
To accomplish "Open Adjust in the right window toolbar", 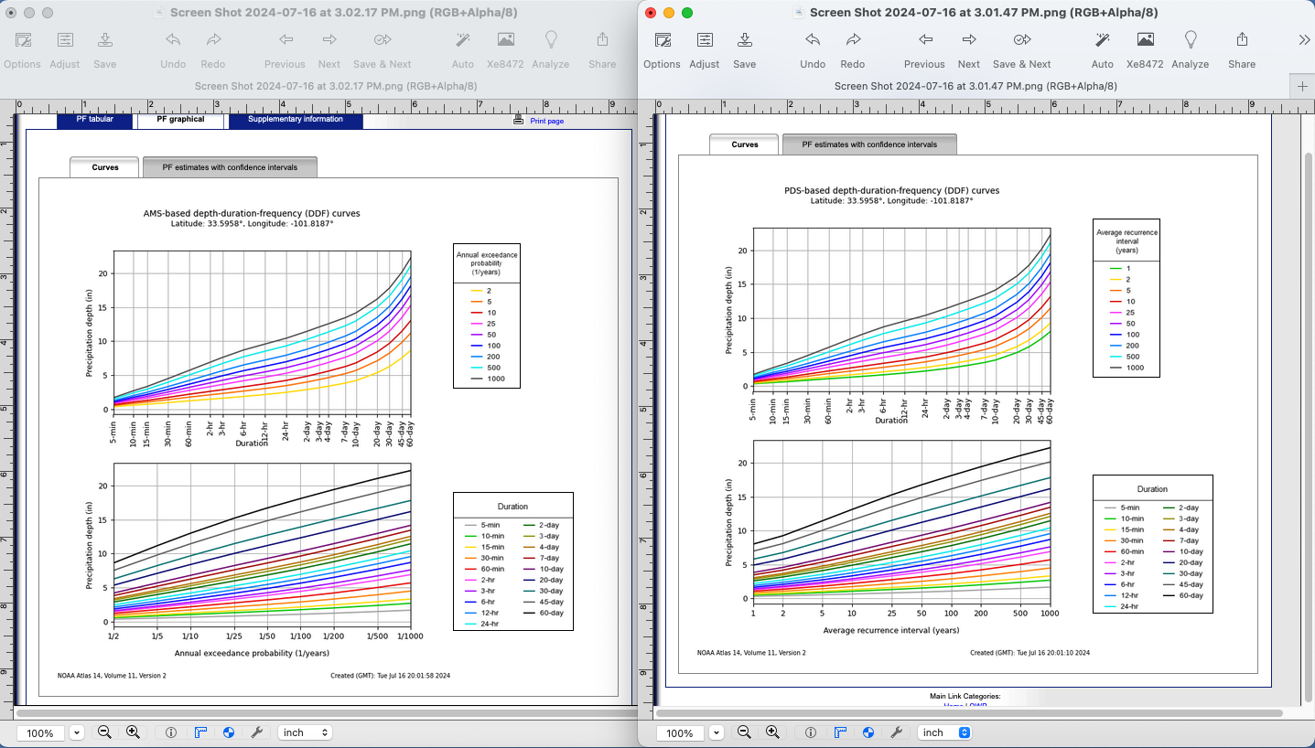I will point(705,49).
